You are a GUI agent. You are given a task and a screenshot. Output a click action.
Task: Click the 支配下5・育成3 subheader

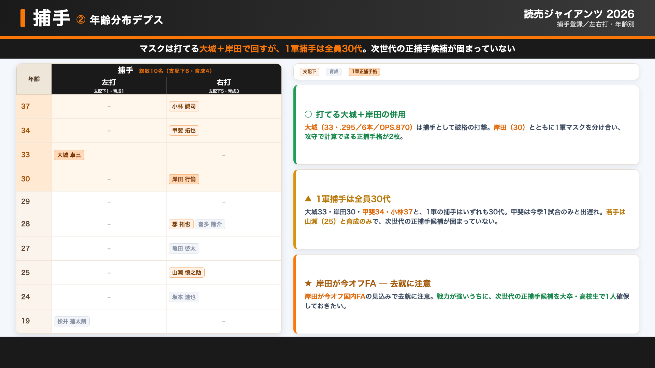[x=224, y=91]
